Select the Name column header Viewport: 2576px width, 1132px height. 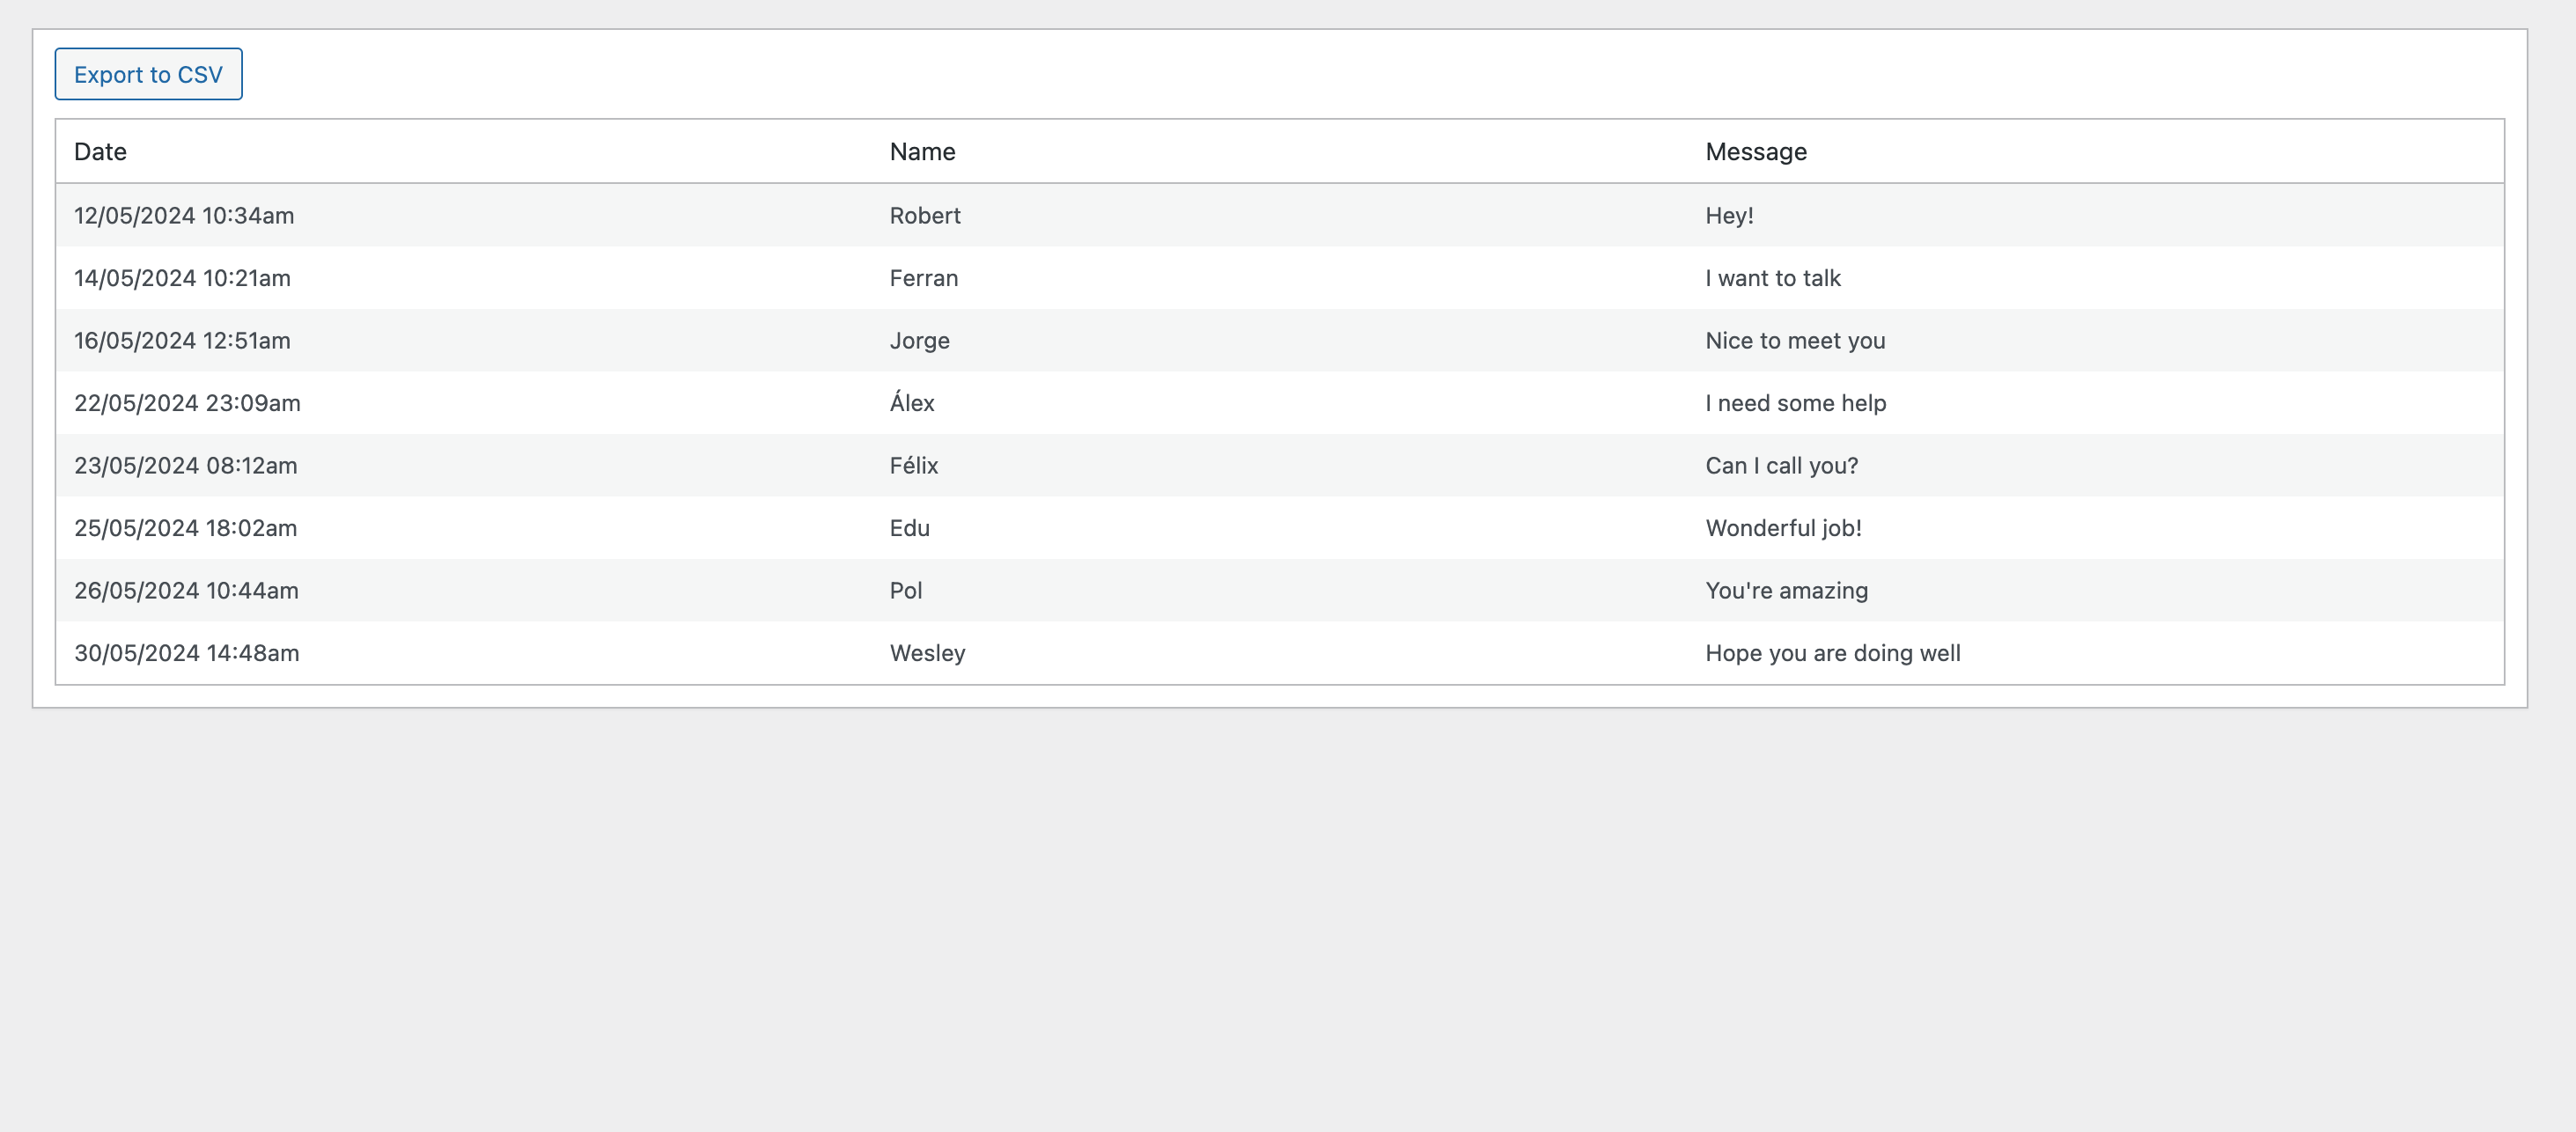922,152
